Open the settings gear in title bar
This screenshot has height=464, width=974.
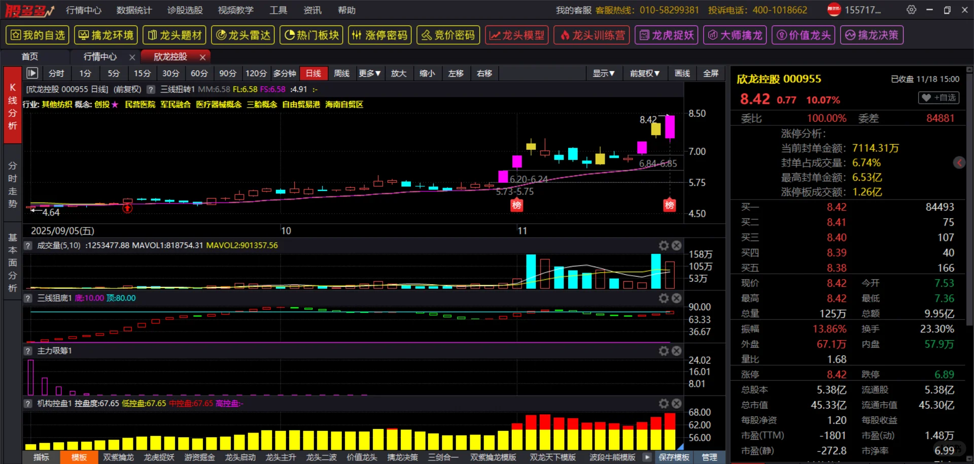point(912,10)
